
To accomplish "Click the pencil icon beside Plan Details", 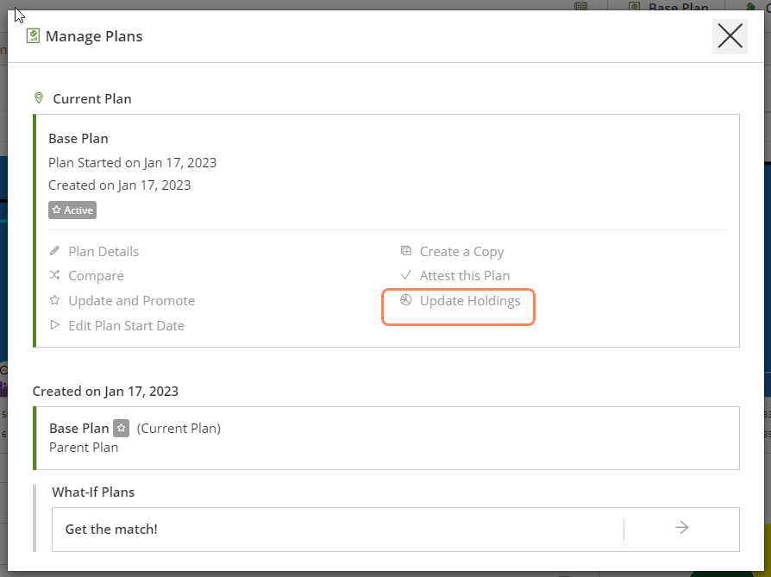I will tap(54, 251).
